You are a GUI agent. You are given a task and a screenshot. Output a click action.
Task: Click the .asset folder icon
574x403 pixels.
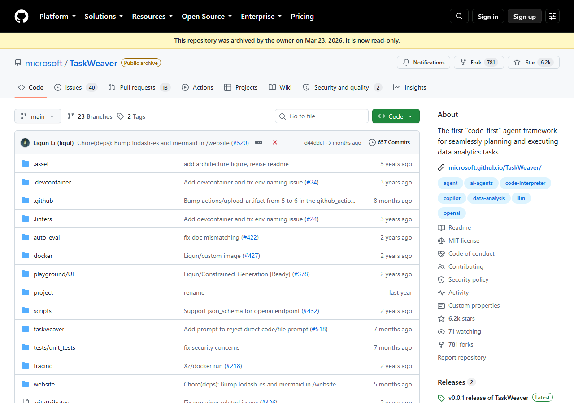click(26, 164)
